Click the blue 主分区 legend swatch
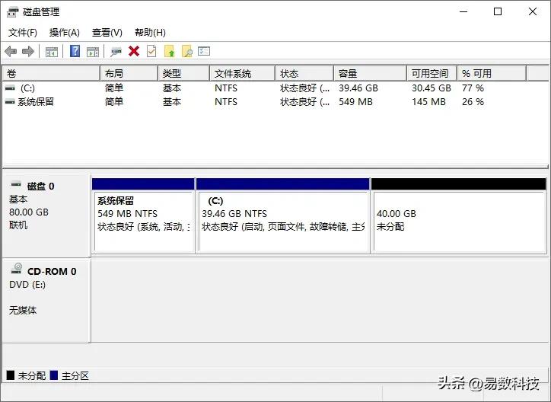Screen dimensions: 551x402 tap(54, 375)
